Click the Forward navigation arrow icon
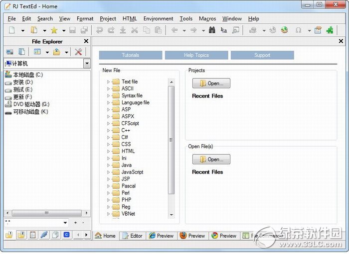The width and height of the screenshot is (349, 254). click(193, 30)
